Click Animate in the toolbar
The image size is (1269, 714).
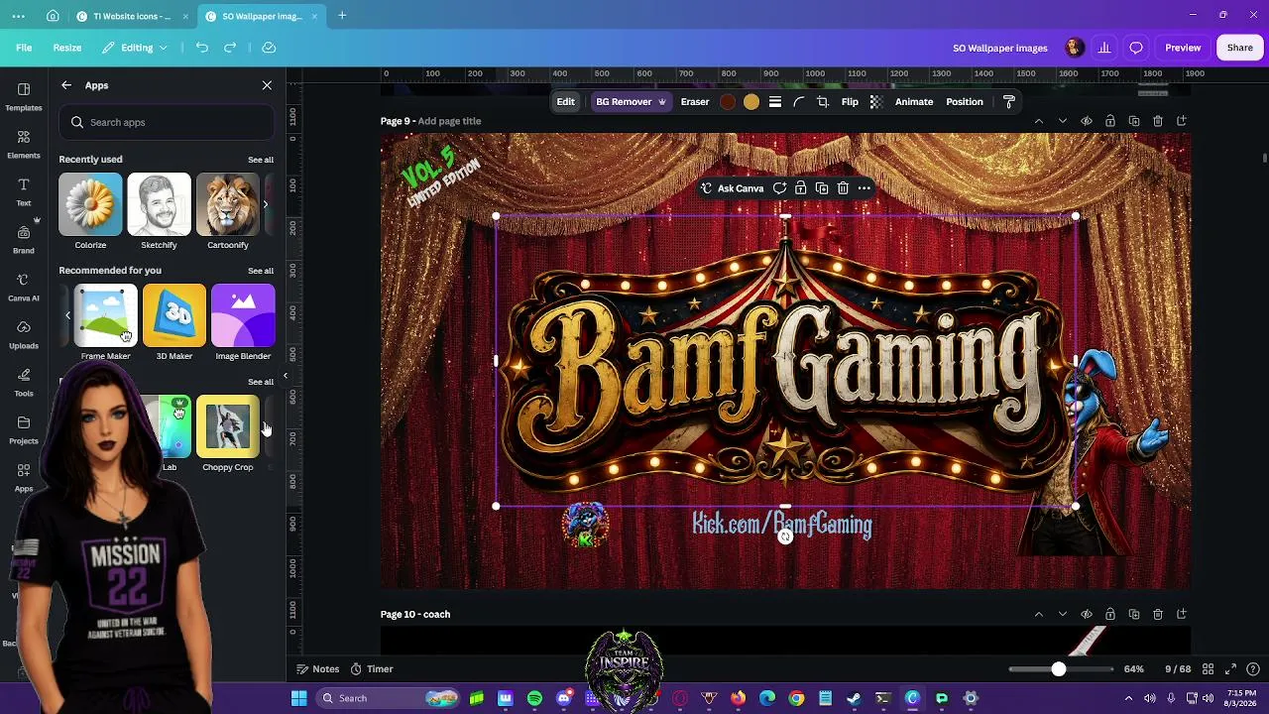(x=914, y=102)
